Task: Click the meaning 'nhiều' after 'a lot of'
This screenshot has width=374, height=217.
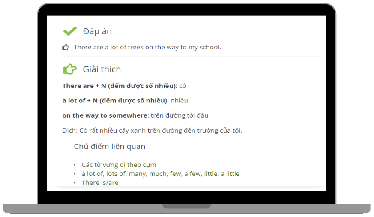Action: point(179,101)
